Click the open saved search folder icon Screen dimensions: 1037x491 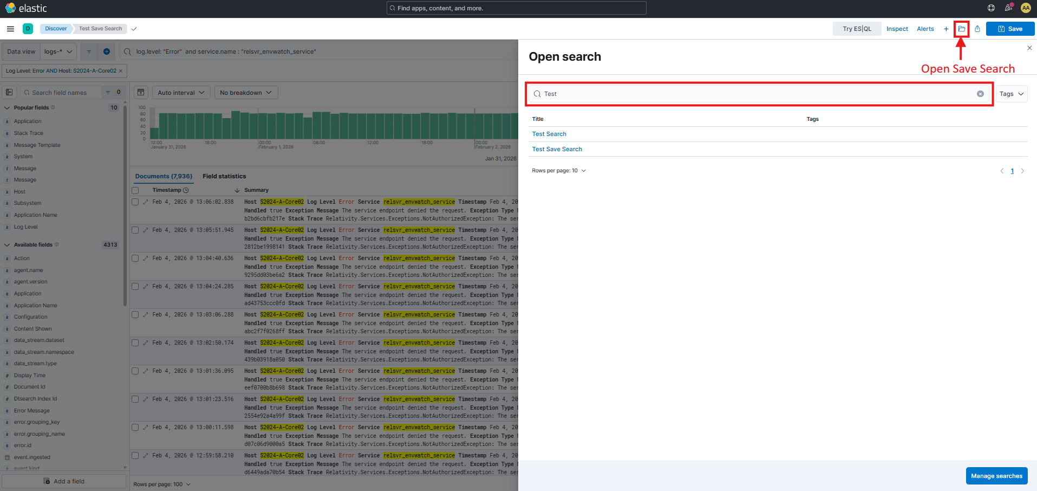coord(961,29)
